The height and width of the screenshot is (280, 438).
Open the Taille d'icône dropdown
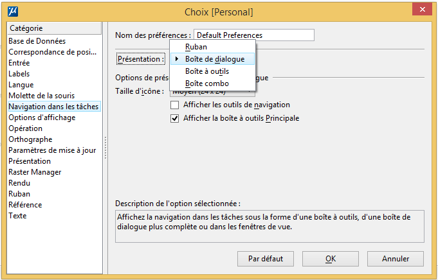tap(213, 93)
